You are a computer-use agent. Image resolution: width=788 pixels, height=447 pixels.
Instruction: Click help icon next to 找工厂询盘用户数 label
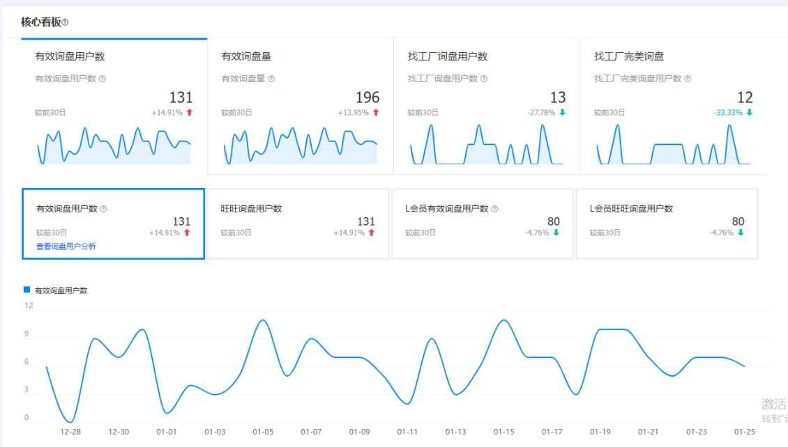[x=484, y=79]
